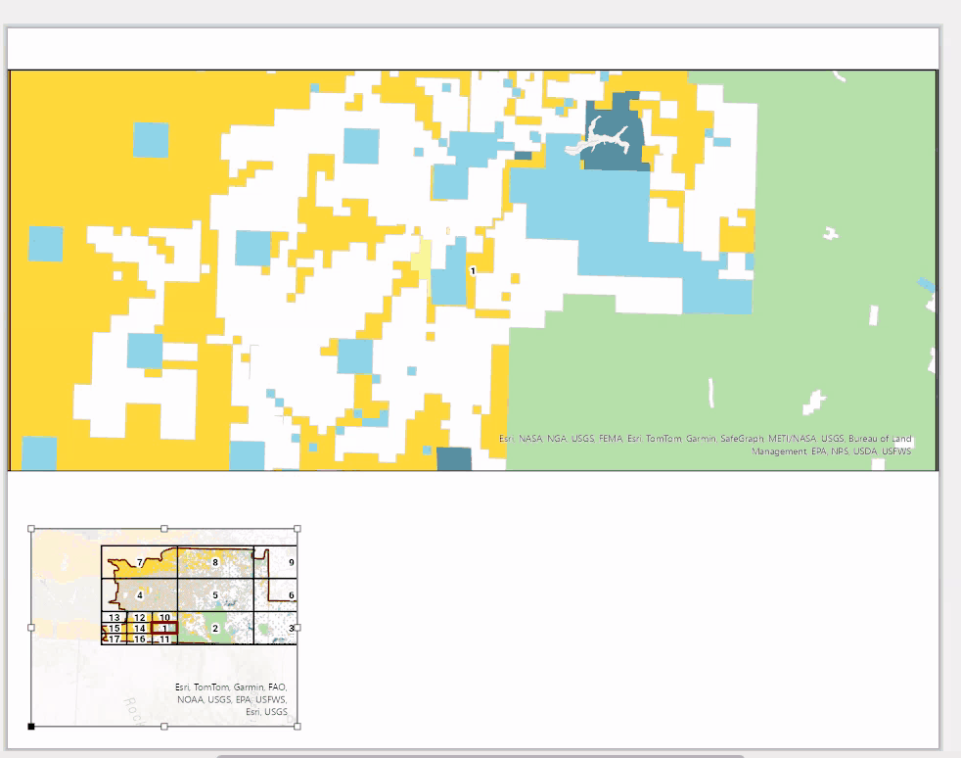Image resolution: width=961 pixels, height=758 pixels.
Task: Click grid cell 2 in the index map
Action: tap(215, 628)
